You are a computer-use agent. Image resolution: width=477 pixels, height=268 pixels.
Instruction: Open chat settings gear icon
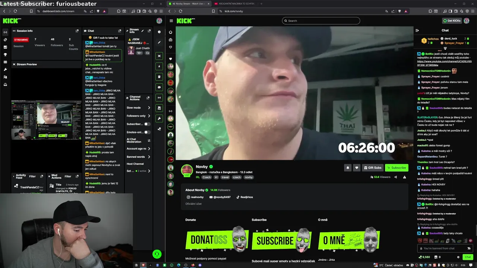point(458,257)
